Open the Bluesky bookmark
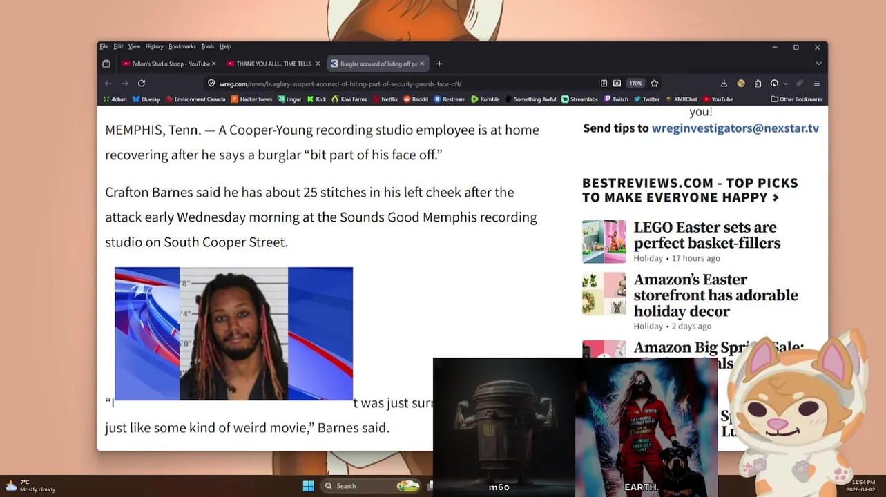This screenshot has width=886, height=497. coord(146,99)
